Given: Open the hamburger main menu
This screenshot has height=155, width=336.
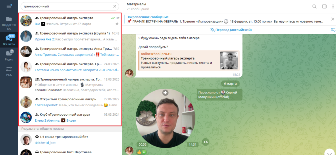Looking at the screenshot, I should point(9,6).
